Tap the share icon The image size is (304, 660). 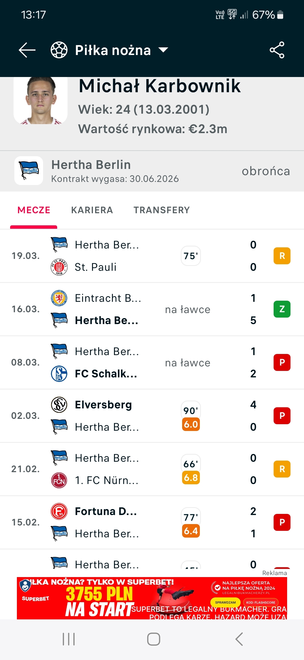(277, 50)
